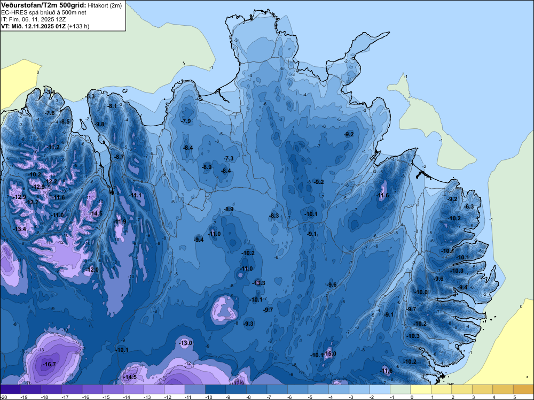Click the -3.4 temperature label
534x400 pixels.
tap(50, 92)
